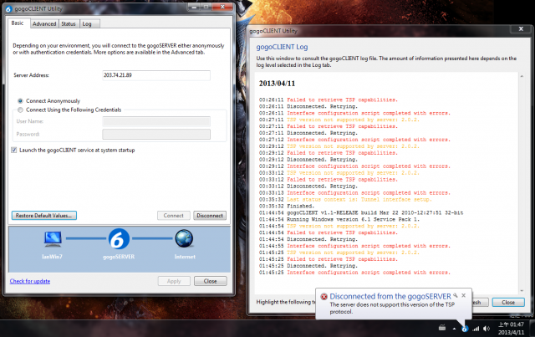Open the Status tab

[69, 24]
